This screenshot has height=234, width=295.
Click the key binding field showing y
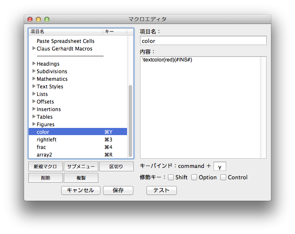pyautogui.click(x=219, y=166)
